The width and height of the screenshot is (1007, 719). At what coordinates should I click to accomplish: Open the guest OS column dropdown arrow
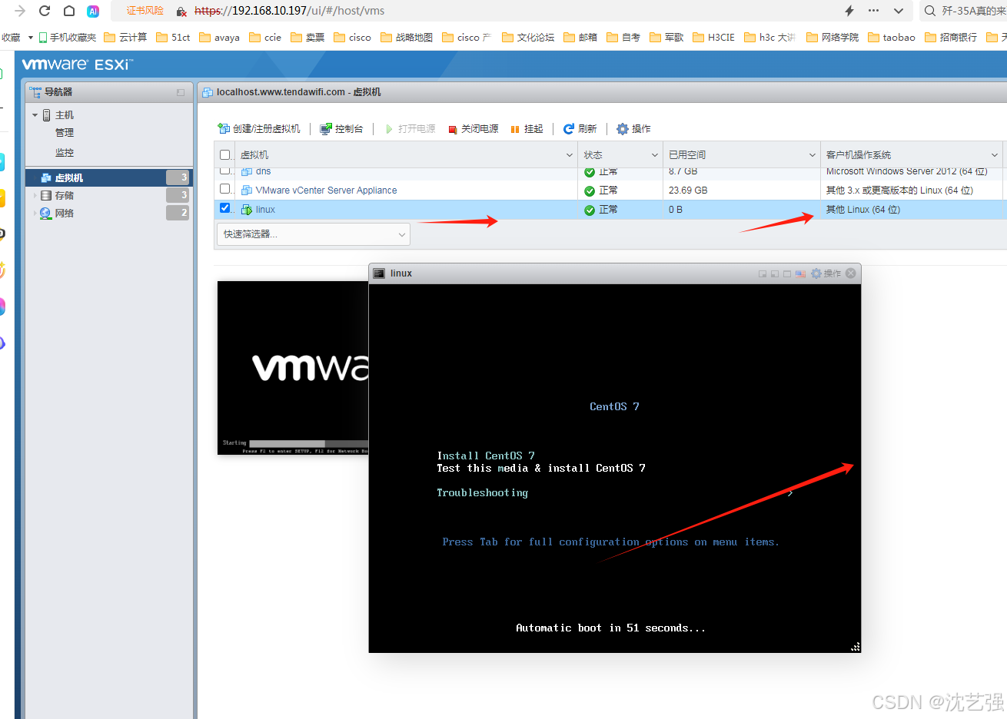click(x=995, y=155)
